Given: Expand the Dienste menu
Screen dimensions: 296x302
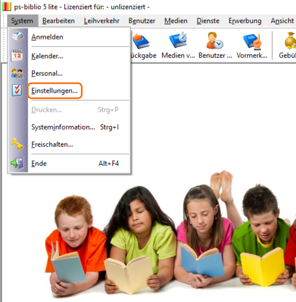Looking at the screenshot, I should click(208, 21).
